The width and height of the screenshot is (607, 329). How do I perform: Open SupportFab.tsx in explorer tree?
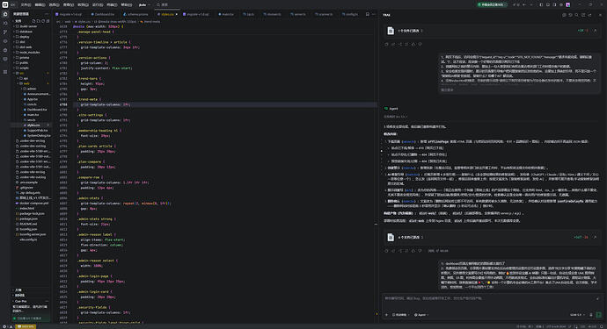39,130
